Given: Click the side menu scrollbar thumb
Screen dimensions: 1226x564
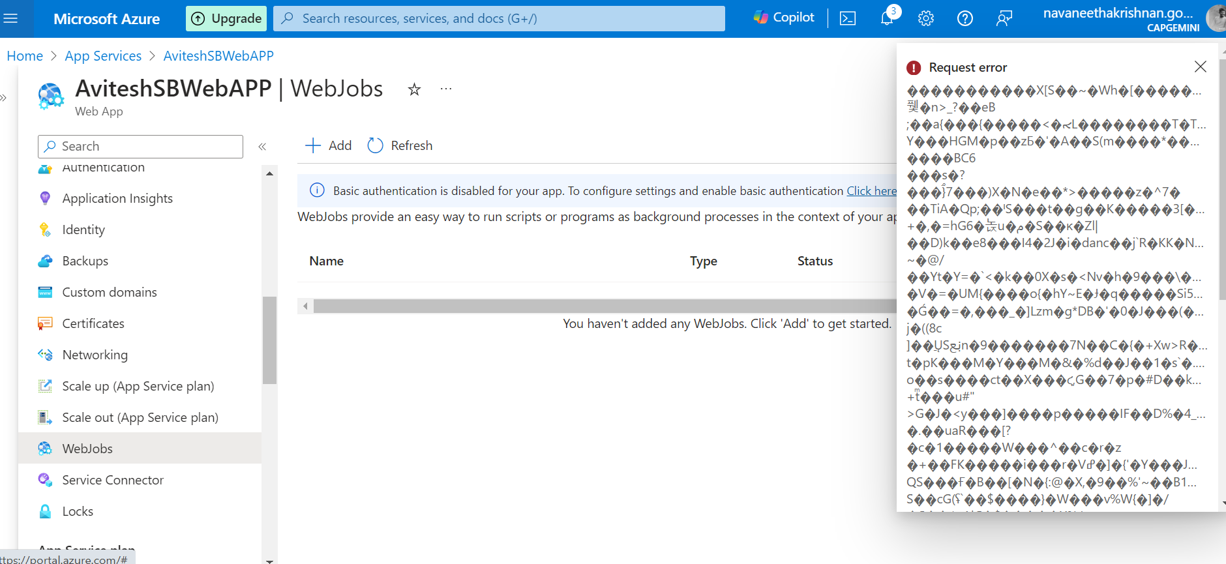Looking at the screenshot, I should pos(269,340).
